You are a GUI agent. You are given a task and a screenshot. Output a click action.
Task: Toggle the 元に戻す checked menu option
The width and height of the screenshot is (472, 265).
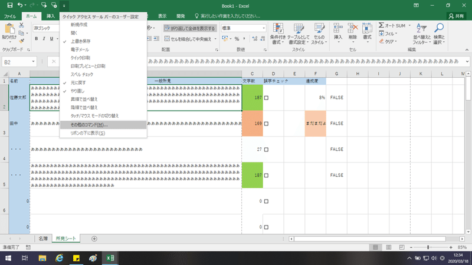[x=103, y=82]
